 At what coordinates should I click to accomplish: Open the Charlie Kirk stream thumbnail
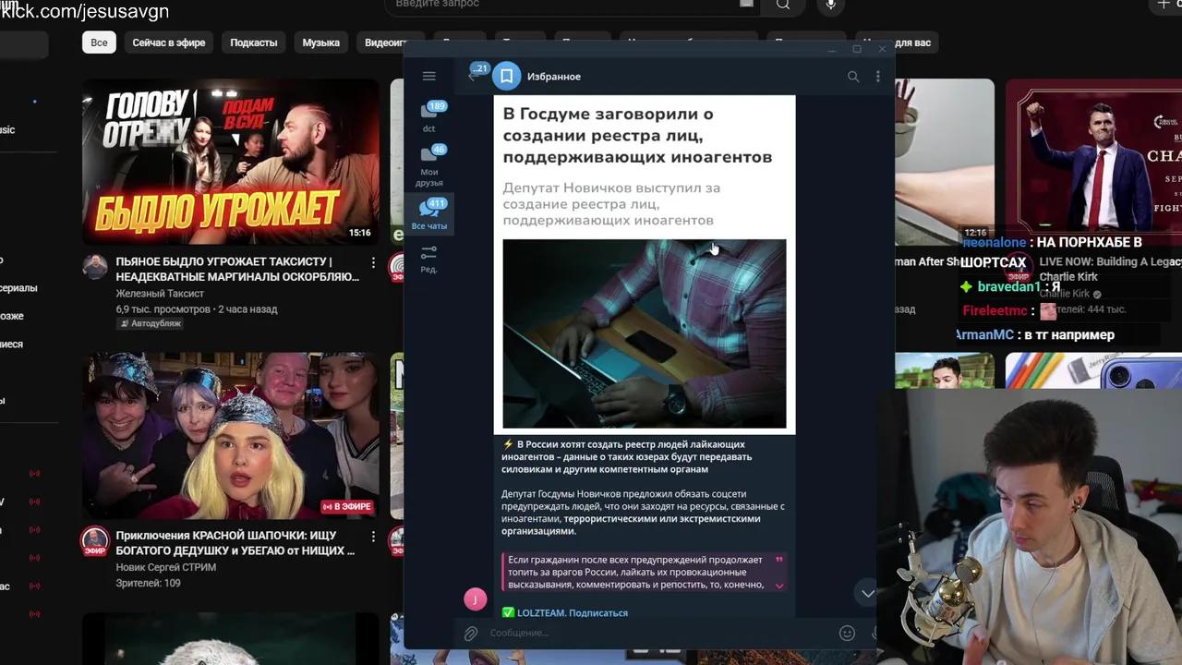(x=1093, y=162)
